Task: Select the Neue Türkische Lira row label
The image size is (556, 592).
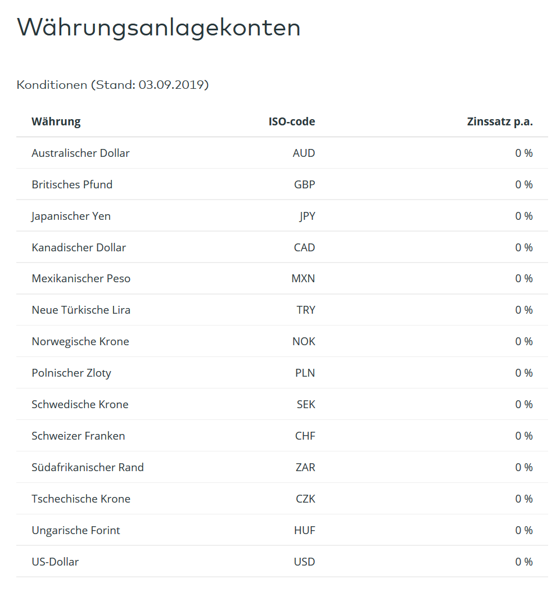Action: [81, 310]
